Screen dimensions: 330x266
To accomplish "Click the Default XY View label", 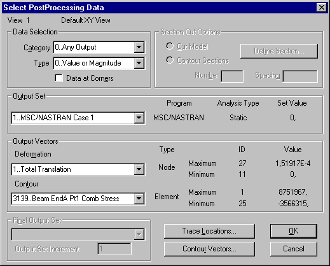I will coord(86,20).
